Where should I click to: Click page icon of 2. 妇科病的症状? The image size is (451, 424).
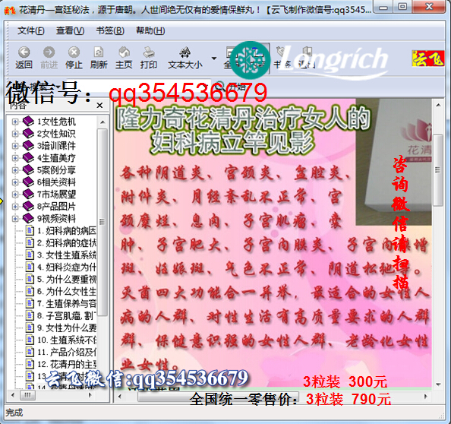click(30, 242)
